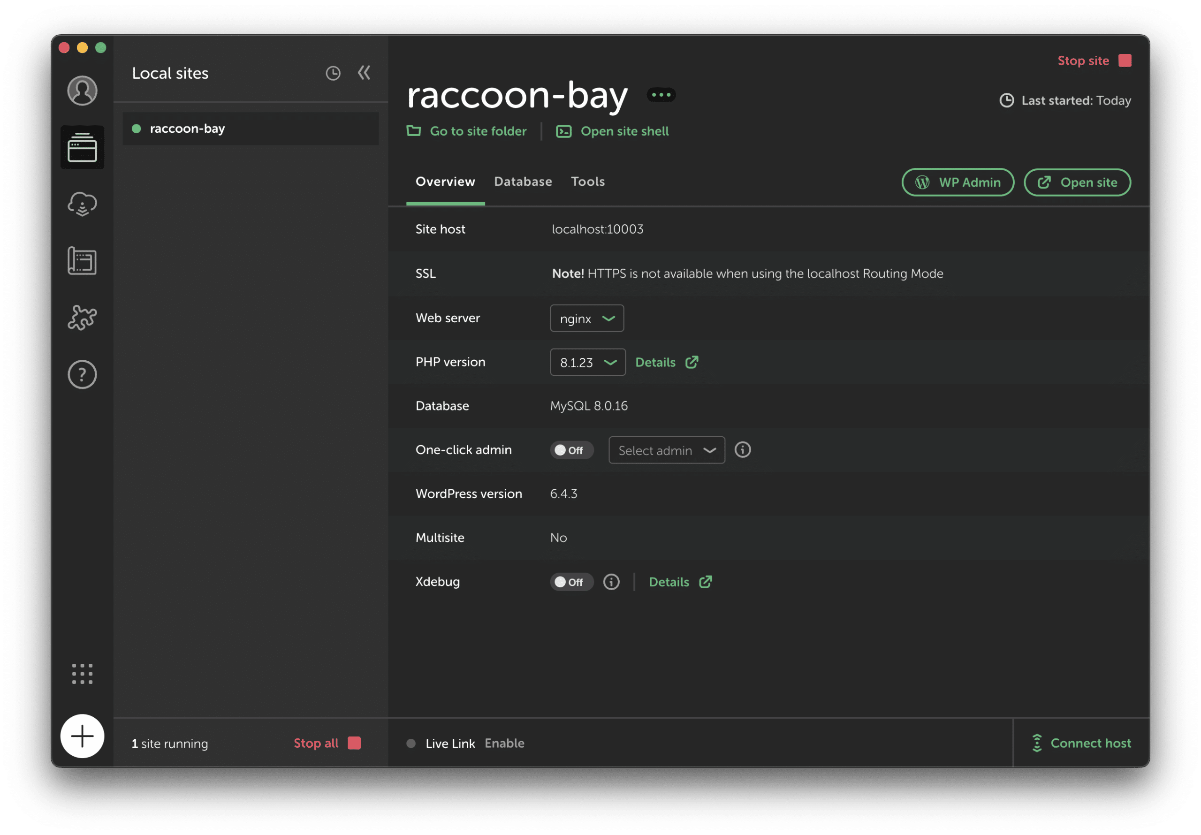Open the nginx web server dropdown
This screenshot has width=1201, height=835.
pyautogui.click(x=587, y=318)
